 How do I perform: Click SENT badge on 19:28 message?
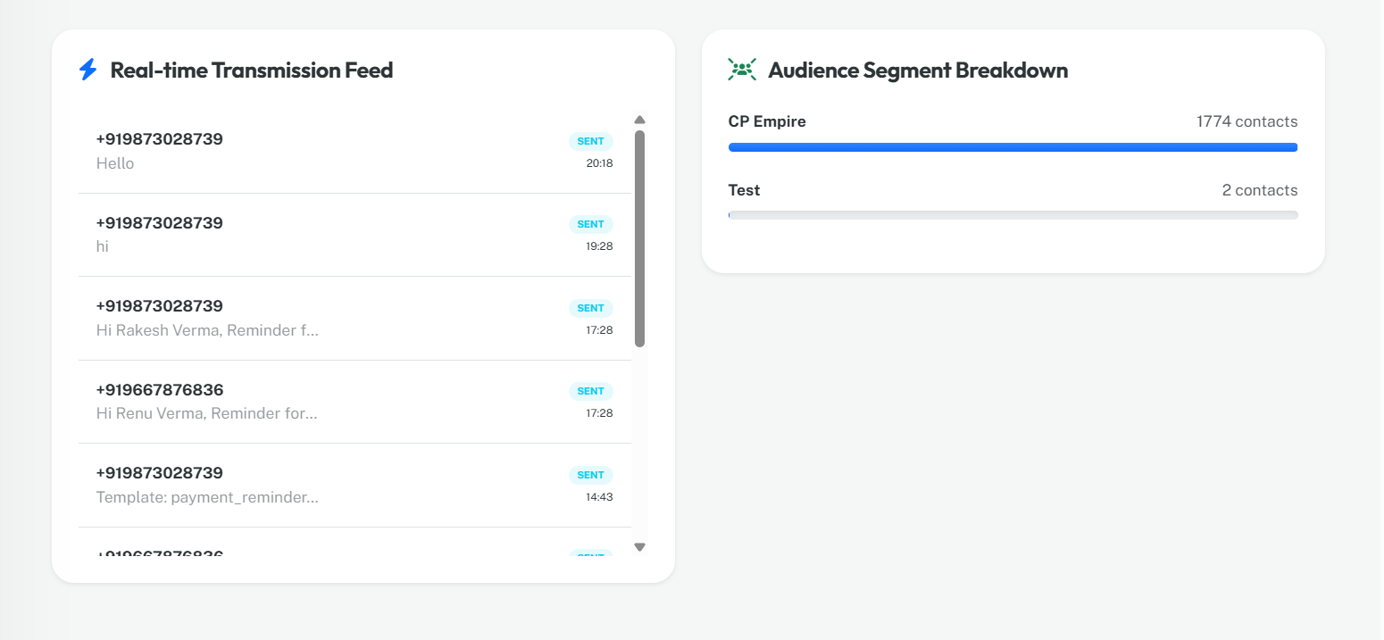coord(590,224)
